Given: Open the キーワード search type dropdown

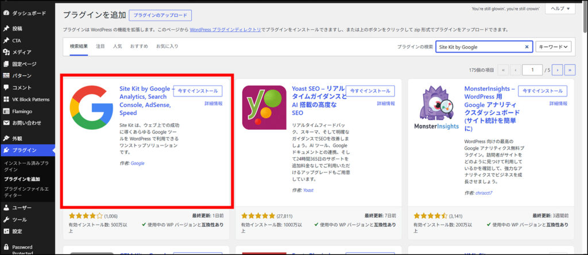Looking at the screenshot, I should pyautogui.click(x=554, y=47).
